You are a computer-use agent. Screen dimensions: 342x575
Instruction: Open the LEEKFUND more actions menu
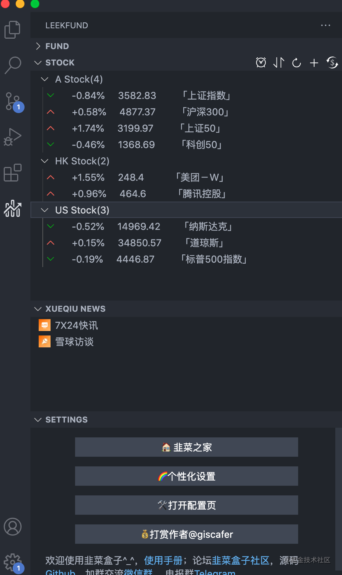325,25
